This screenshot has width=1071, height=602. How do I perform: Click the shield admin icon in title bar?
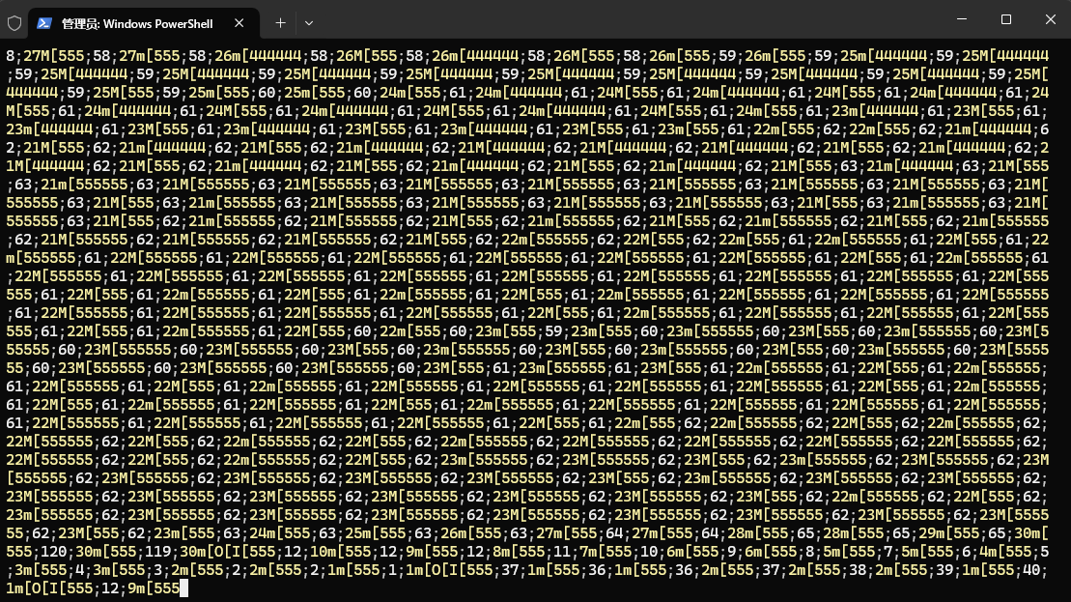(14, 23)
